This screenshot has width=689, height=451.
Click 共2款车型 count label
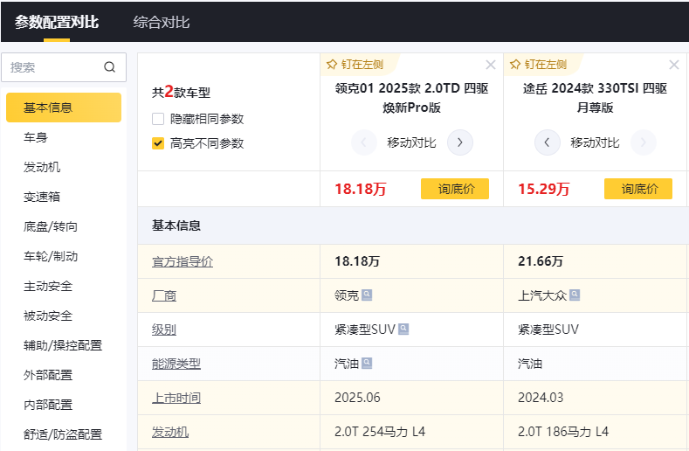coord(181,92)
